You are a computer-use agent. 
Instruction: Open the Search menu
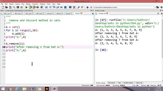click(x=11, y=4)
